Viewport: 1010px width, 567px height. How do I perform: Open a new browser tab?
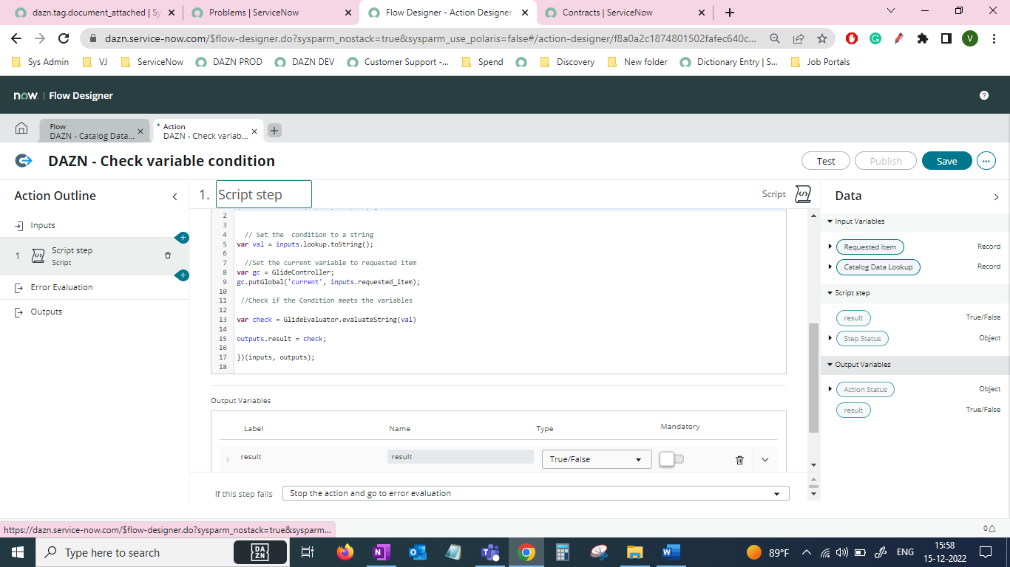(x=730, y=13)
